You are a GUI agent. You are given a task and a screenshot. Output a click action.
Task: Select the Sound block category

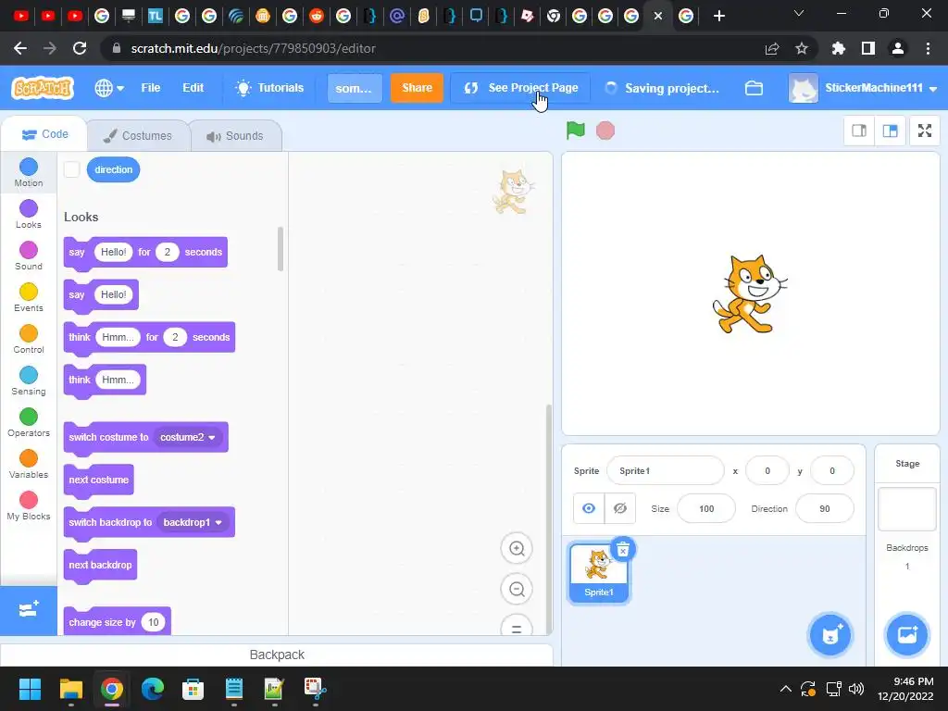click(29, 256)
